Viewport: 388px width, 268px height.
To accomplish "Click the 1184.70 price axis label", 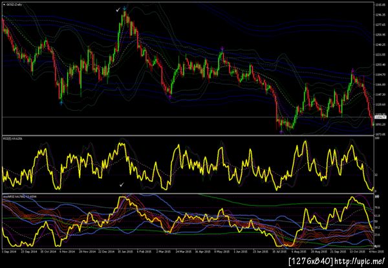I will click(x=380, y=74).
